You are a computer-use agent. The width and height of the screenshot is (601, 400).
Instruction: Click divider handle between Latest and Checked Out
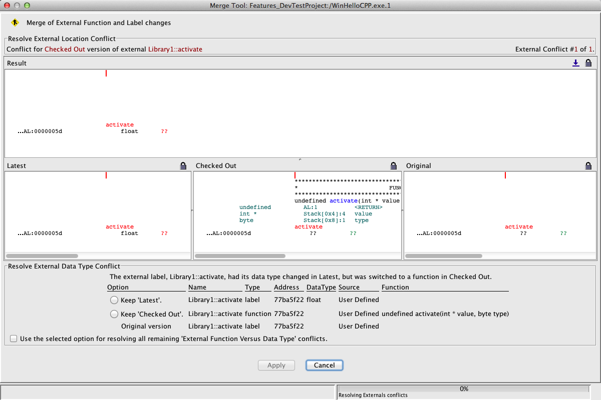[x=192, y=211]
